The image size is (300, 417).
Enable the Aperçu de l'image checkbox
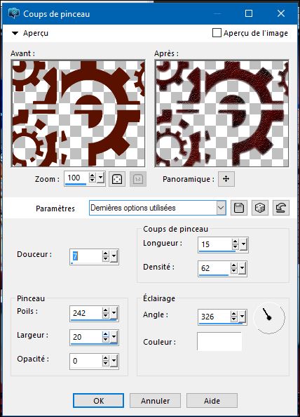tap(217, 33)
